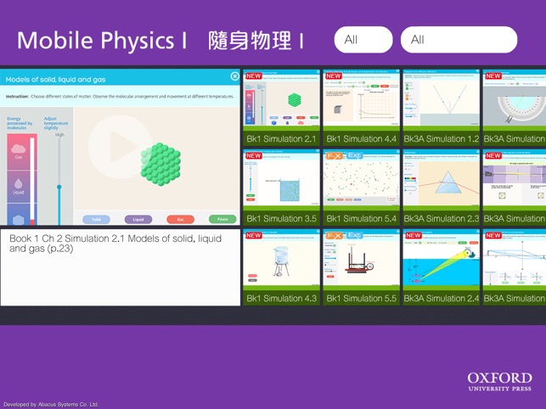Close the Models of solid, liquid and gas preview
Image resolution: width=546 pixels, height=409 pixels.
(235, 76)
